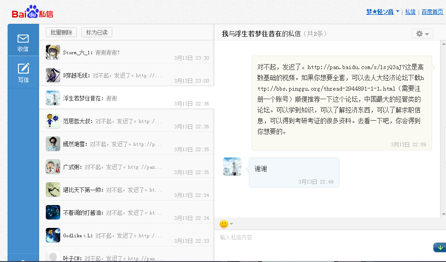
Task: Open the 私信 link in top bar
Action: 410,12
